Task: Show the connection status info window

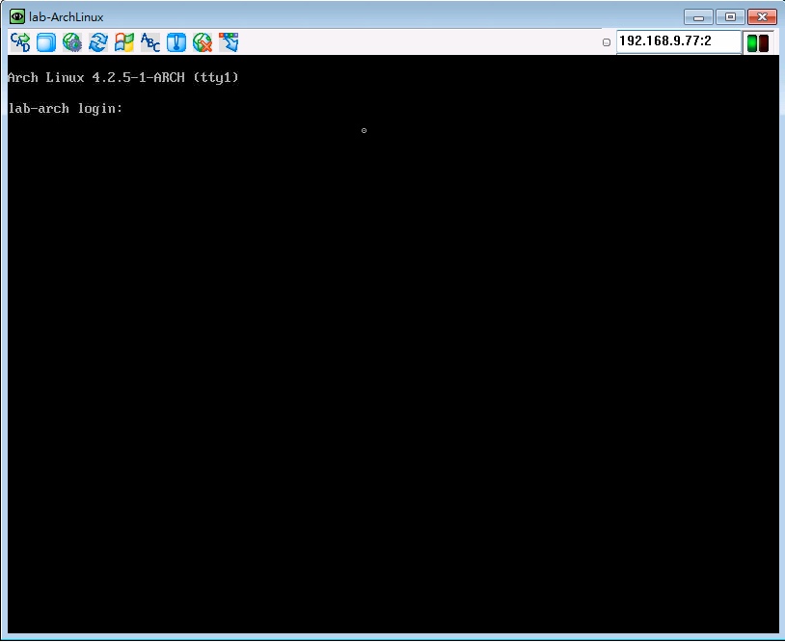Action: click(x=176, y=42)
